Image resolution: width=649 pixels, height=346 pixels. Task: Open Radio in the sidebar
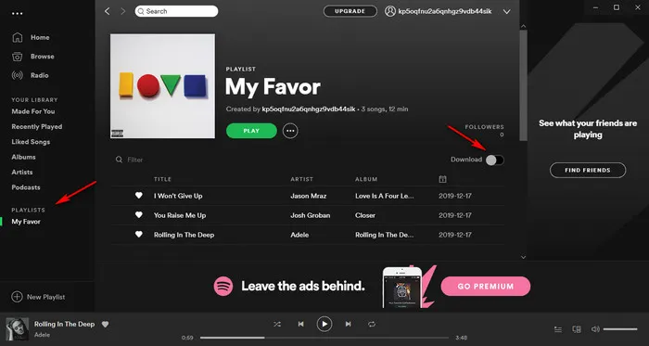click(39, 75)
